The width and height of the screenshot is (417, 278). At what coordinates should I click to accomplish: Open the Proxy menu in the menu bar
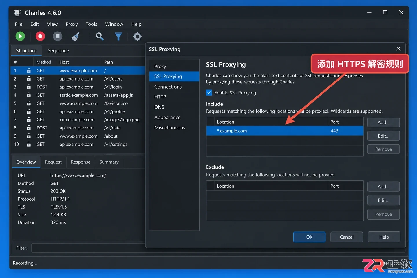coord(72,24)
